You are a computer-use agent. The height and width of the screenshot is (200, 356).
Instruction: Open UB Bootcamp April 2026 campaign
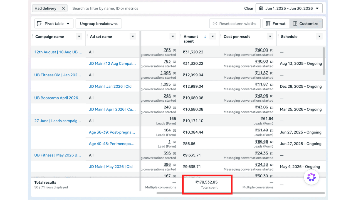point(58,98)
